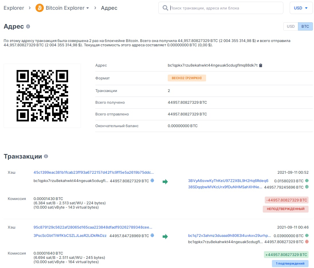Click the address QR code
The image size is (314, 268).
[42, 95]
